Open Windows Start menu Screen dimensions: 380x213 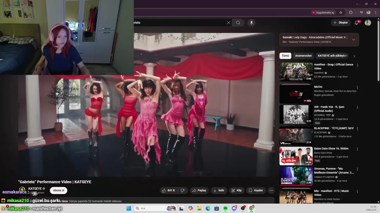point(129,208)
